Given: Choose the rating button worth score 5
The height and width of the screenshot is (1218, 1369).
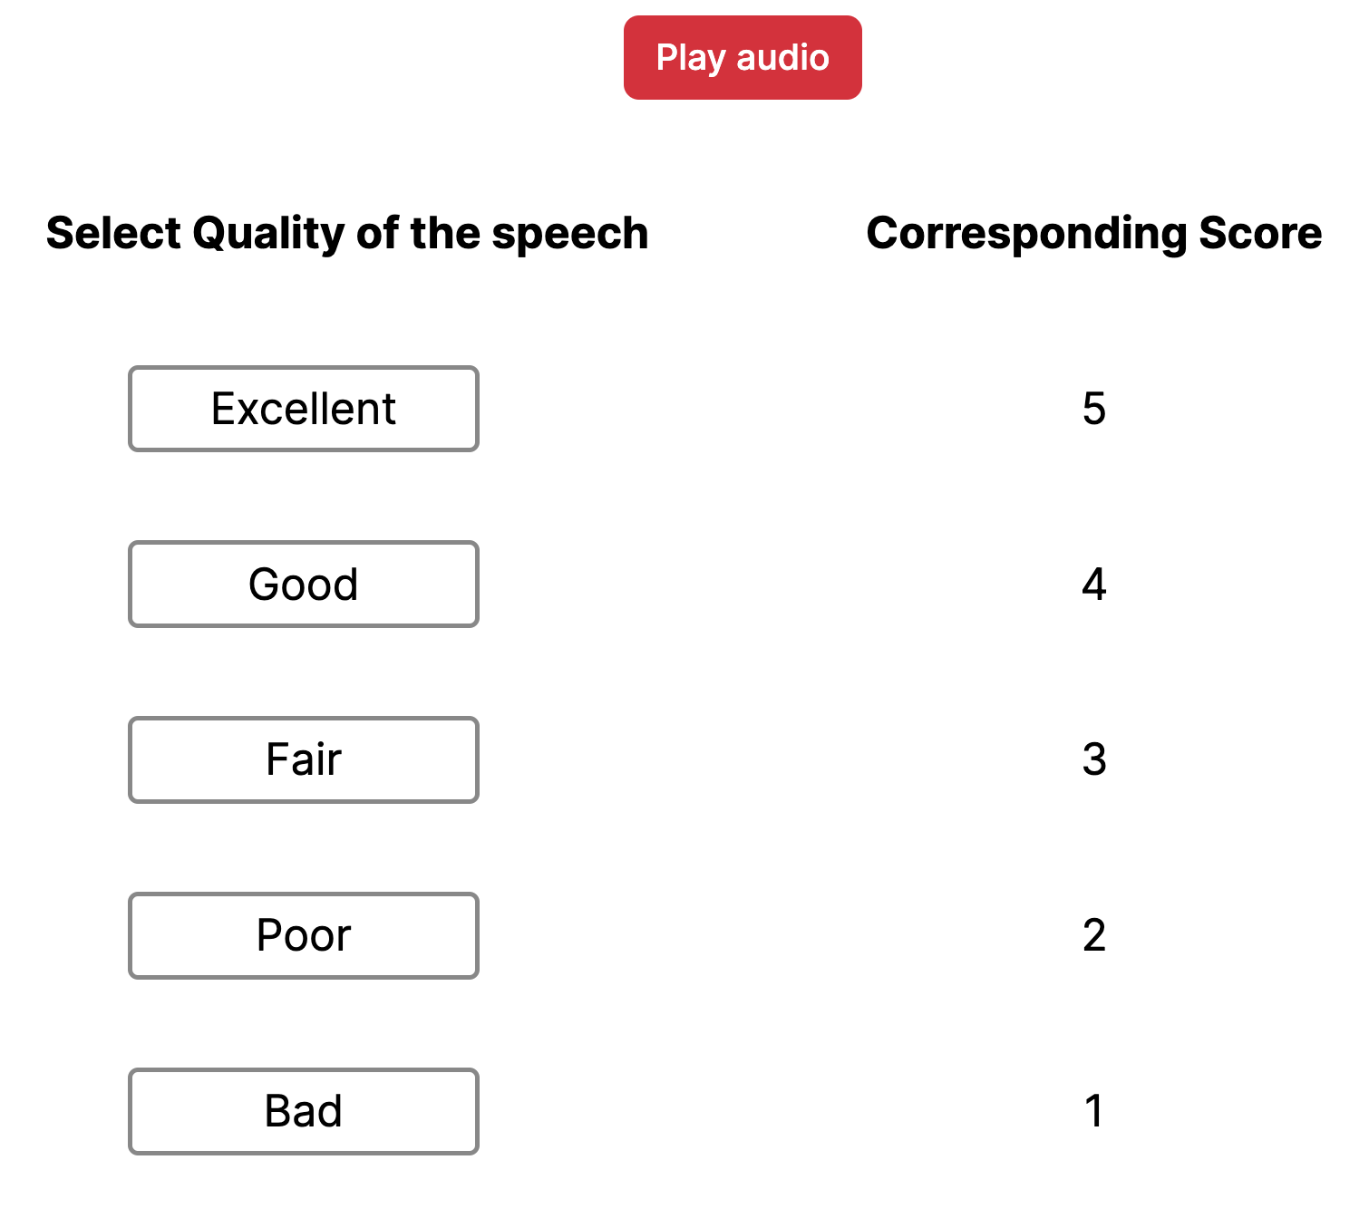Looking at the screenshot, I should tap(303, 409).
